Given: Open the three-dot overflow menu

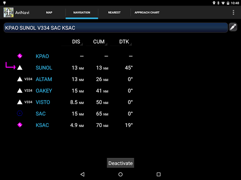Looking at the screenshot, I should 233,13.
